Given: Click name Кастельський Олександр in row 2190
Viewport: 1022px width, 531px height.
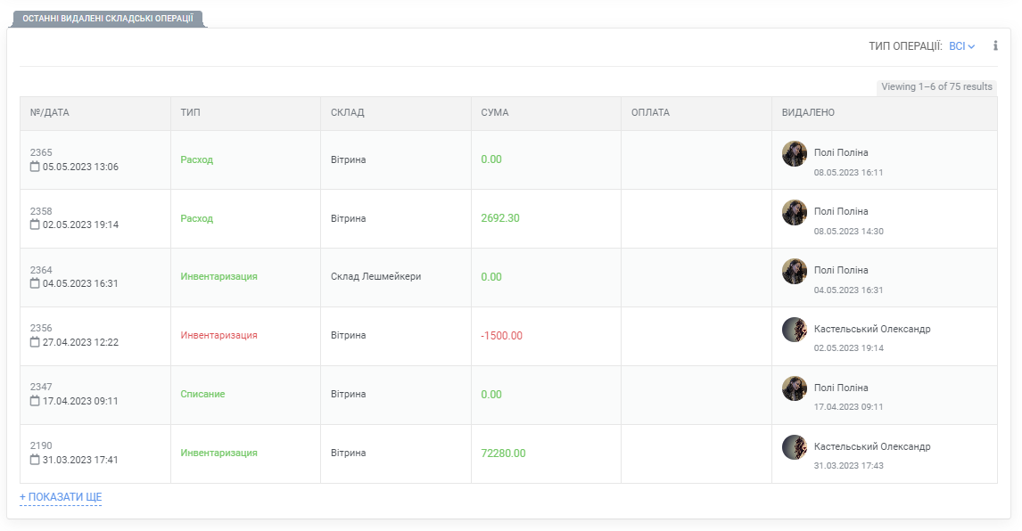Looking at the screenshot, I should pos(872,446).
